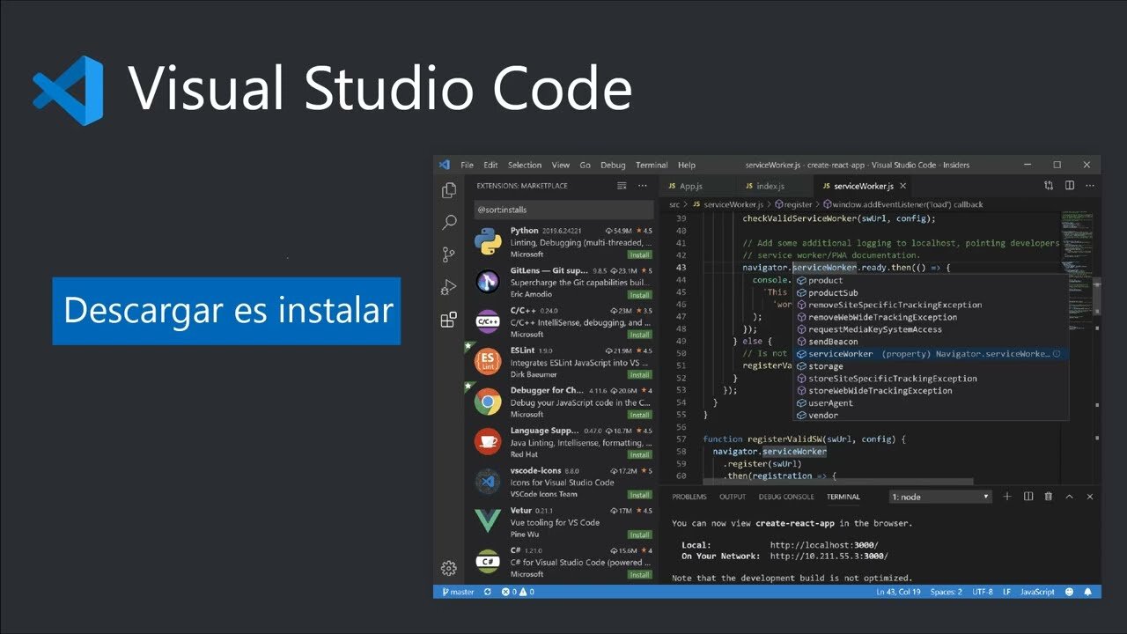Install the ESLint extension

(640, 374)
